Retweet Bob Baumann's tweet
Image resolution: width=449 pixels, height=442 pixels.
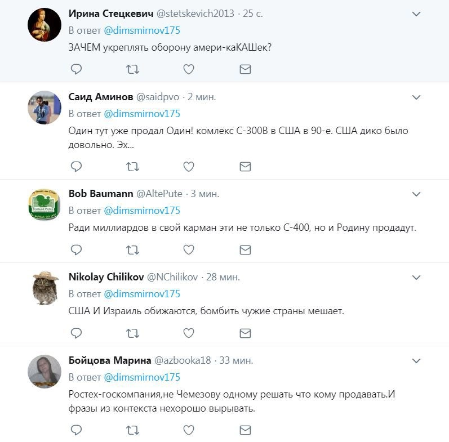[x=132, y=249]
